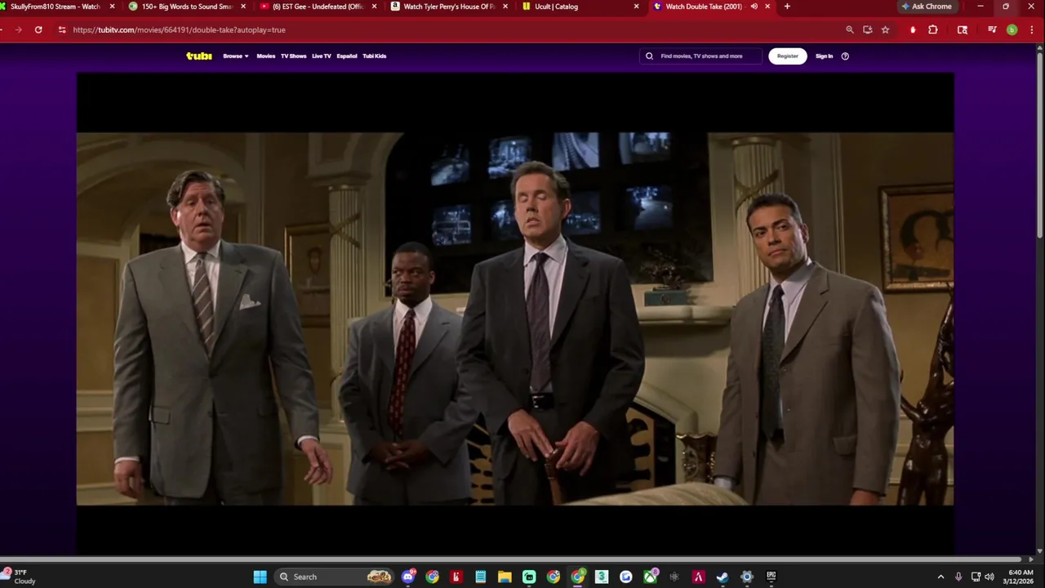Screen dimensions: 1045x588
Task: Open Tubi Kids section
Action: (x=375, y=56)
